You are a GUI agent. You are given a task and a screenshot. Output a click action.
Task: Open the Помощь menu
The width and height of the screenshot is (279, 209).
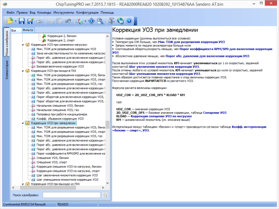107,12
